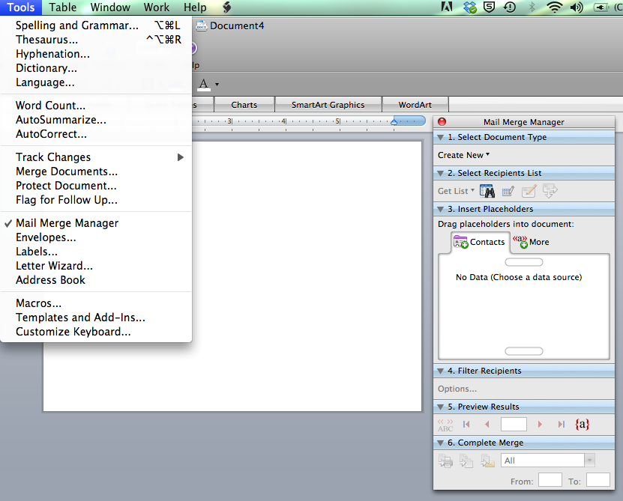The width and height of the screenshot is (623, 501).
Task: Open Macros from the Tools menu
Action: 96,303
